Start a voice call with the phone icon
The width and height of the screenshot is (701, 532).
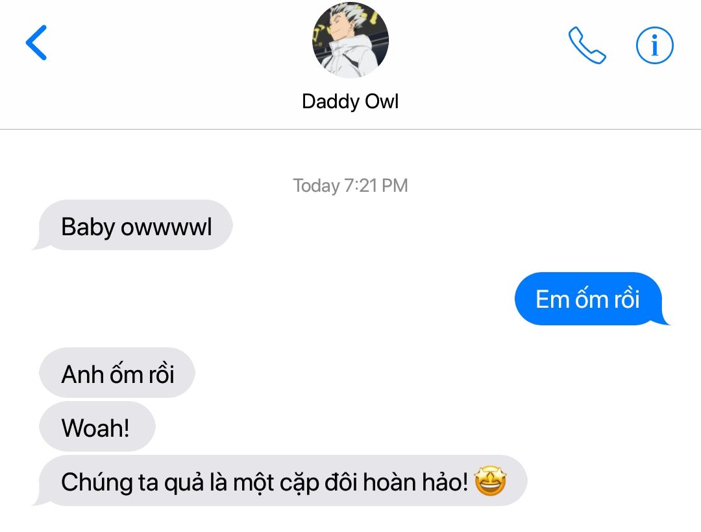pos(587,45)
